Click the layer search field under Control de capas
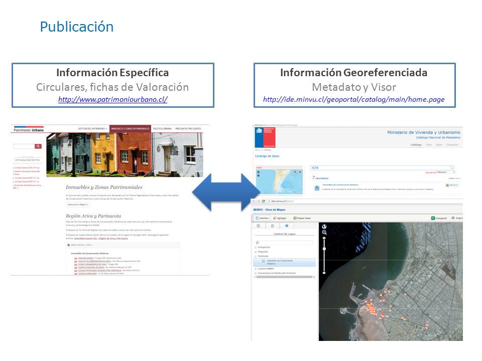The image size is (482, 361). [284, 243]
